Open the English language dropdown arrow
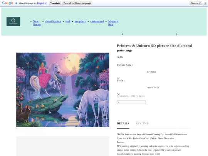 (46, 3)
